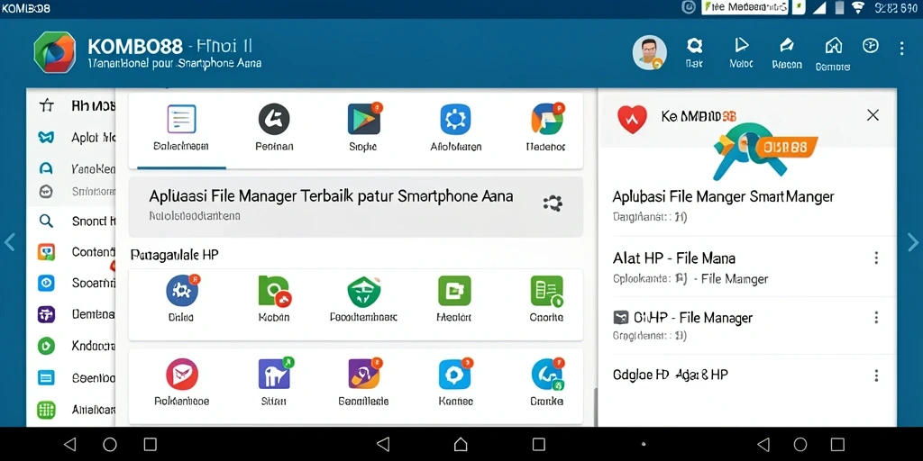Tap the left Android home circle
The width and height of the screenshot is (923, 461).
(x=110, y=444)
